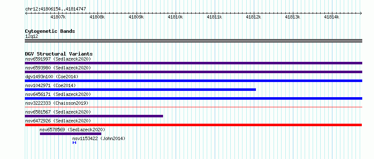The image size is (374, 159).
Task: Click the 12q12 band label
Action: click(x=32, y=36)
